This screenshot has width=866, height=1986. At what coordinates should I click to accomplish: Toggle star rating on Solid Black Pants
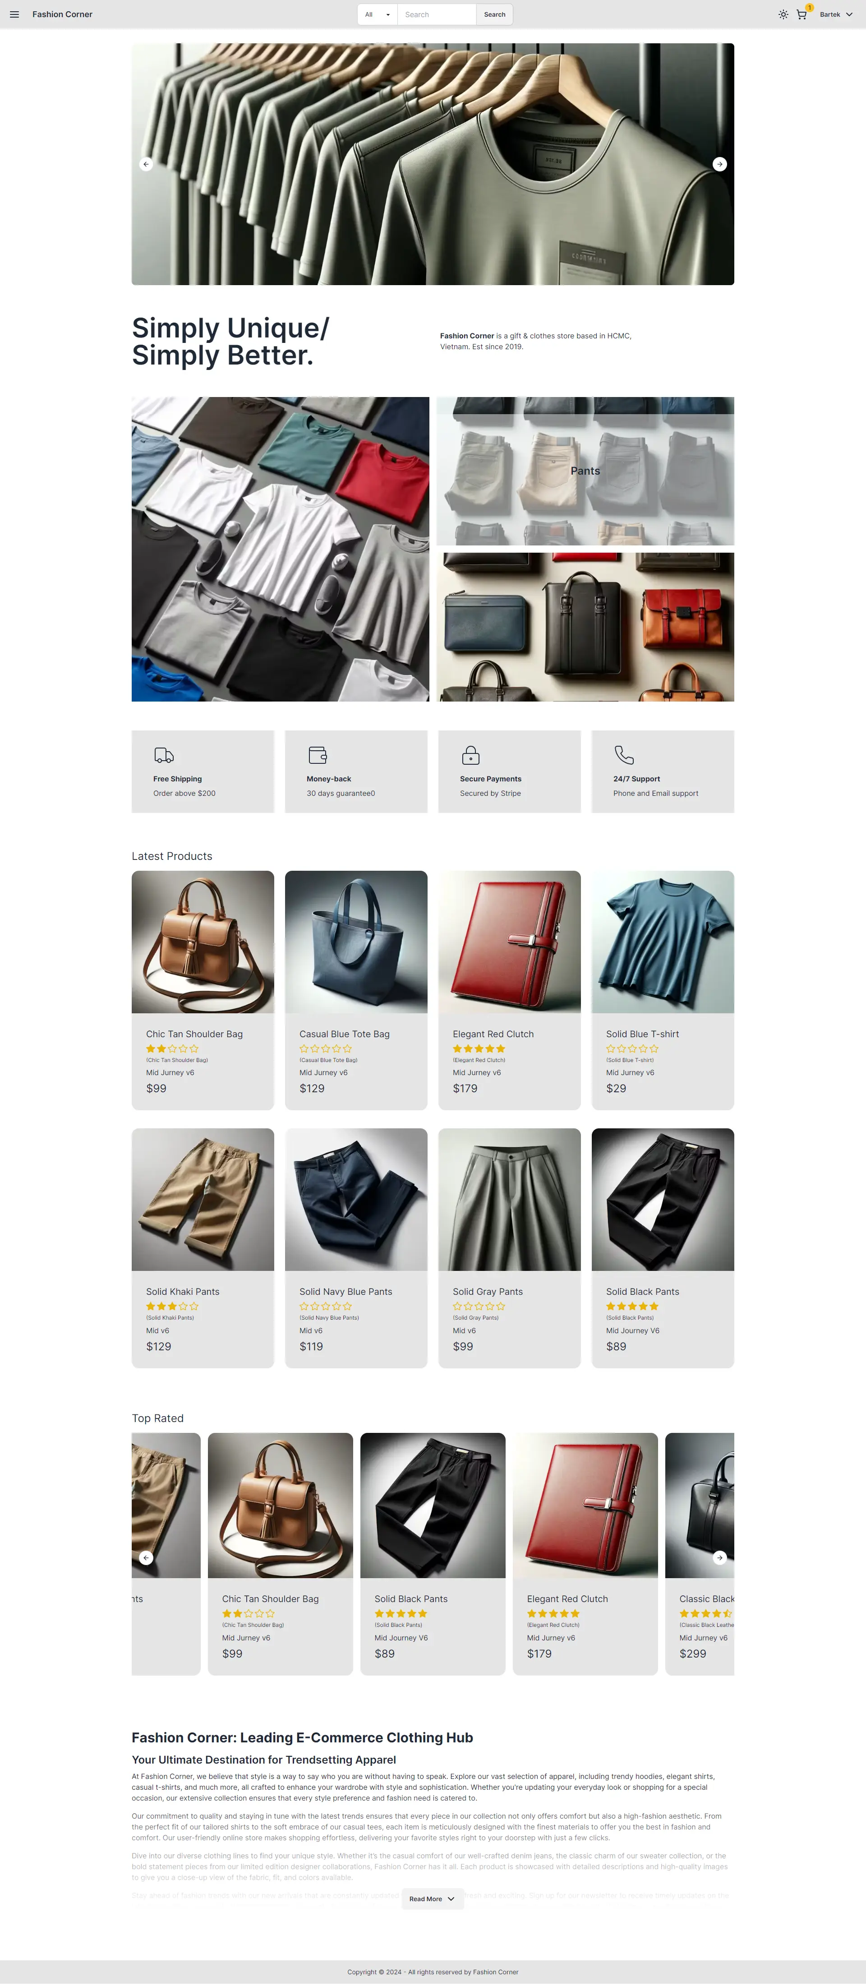(x=632, y=1307)
